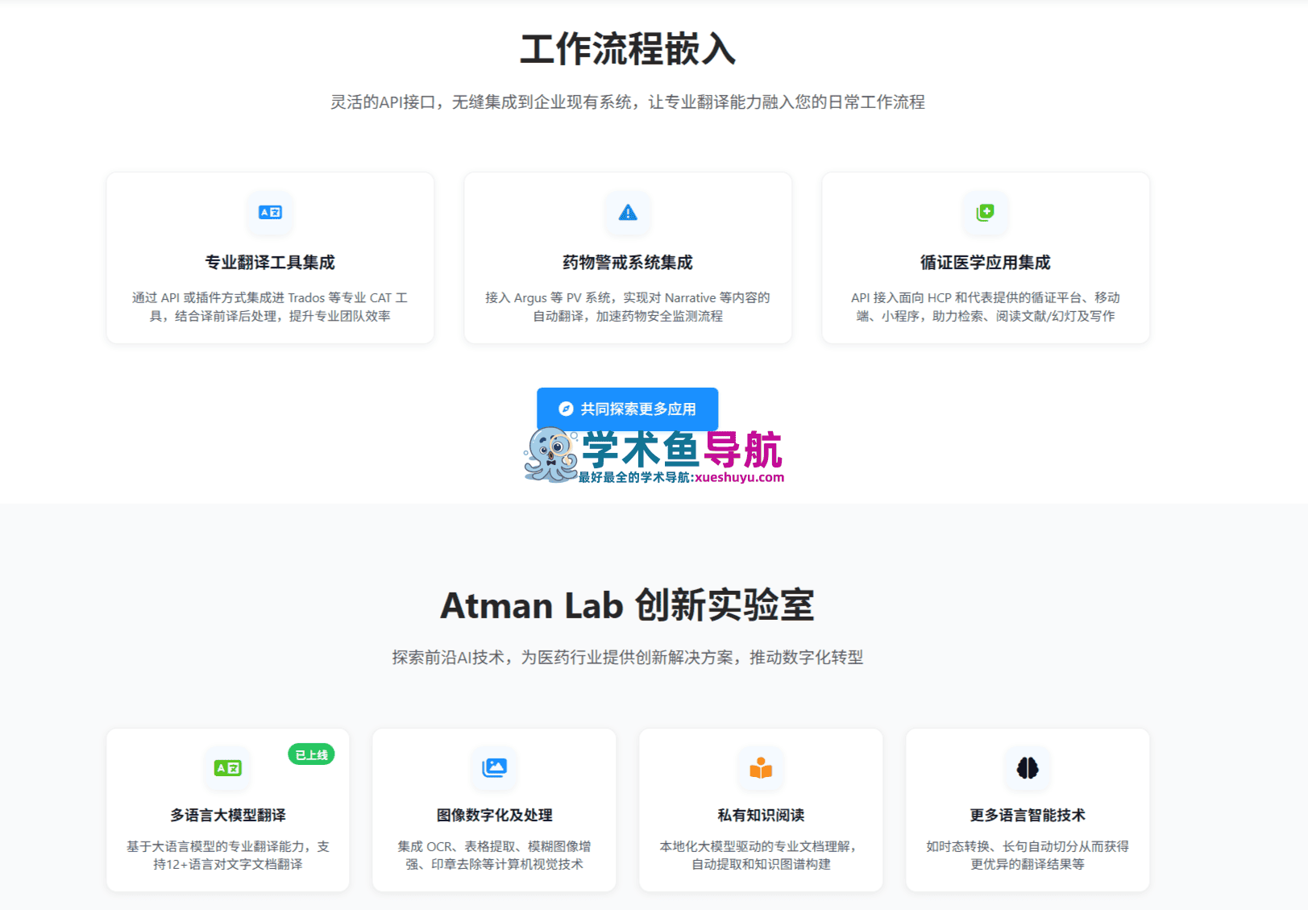1308x910 pixels.
Task: Click the green plus icon above 循证医学应用集成
Action: click(986, 213)
